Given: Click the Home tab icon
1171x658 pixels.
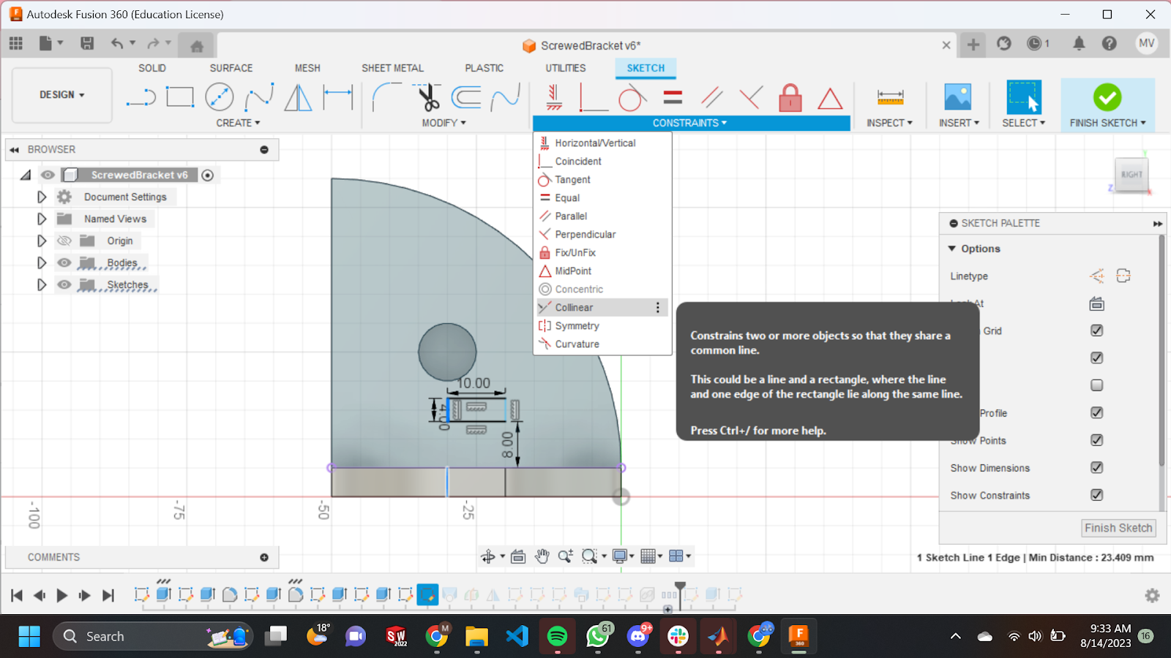Looking at the screenshot, I should pos(197,46).
